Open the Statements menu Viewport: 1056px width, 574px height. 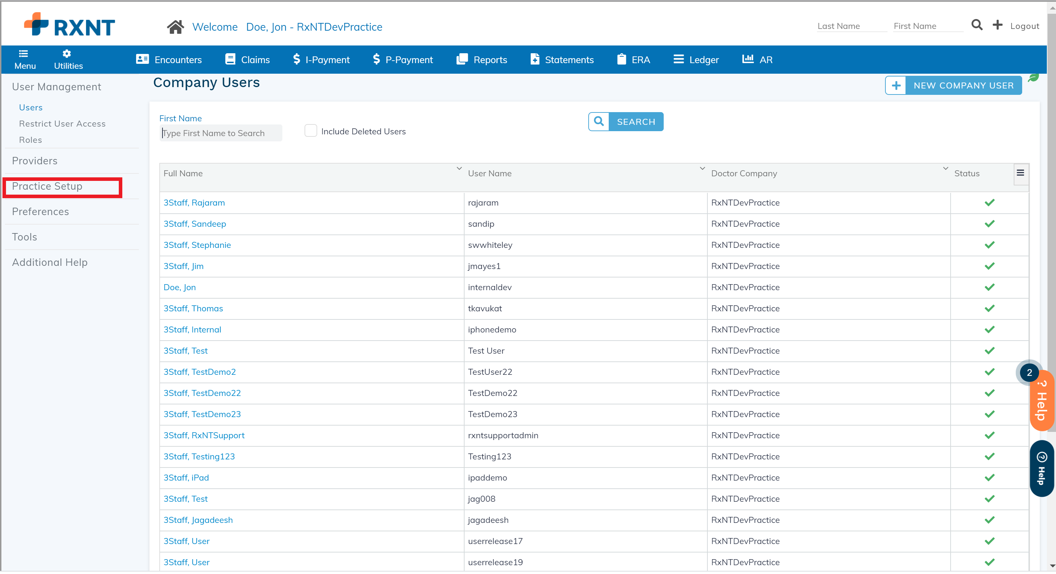[x=561, y=60]
